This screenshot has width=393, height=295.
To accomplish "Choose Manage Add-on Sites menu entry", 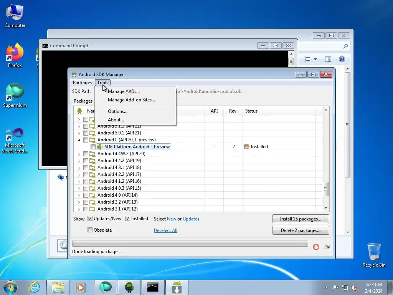I will coord(131,100).
